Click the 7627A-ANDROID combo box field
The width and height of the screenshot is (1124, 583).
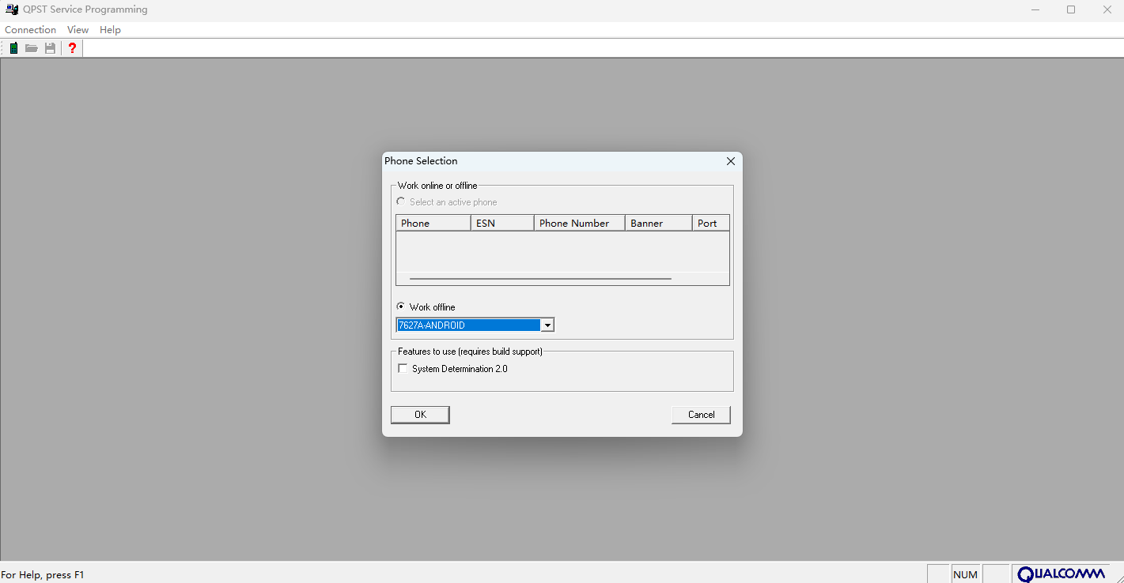click(467, 325)
